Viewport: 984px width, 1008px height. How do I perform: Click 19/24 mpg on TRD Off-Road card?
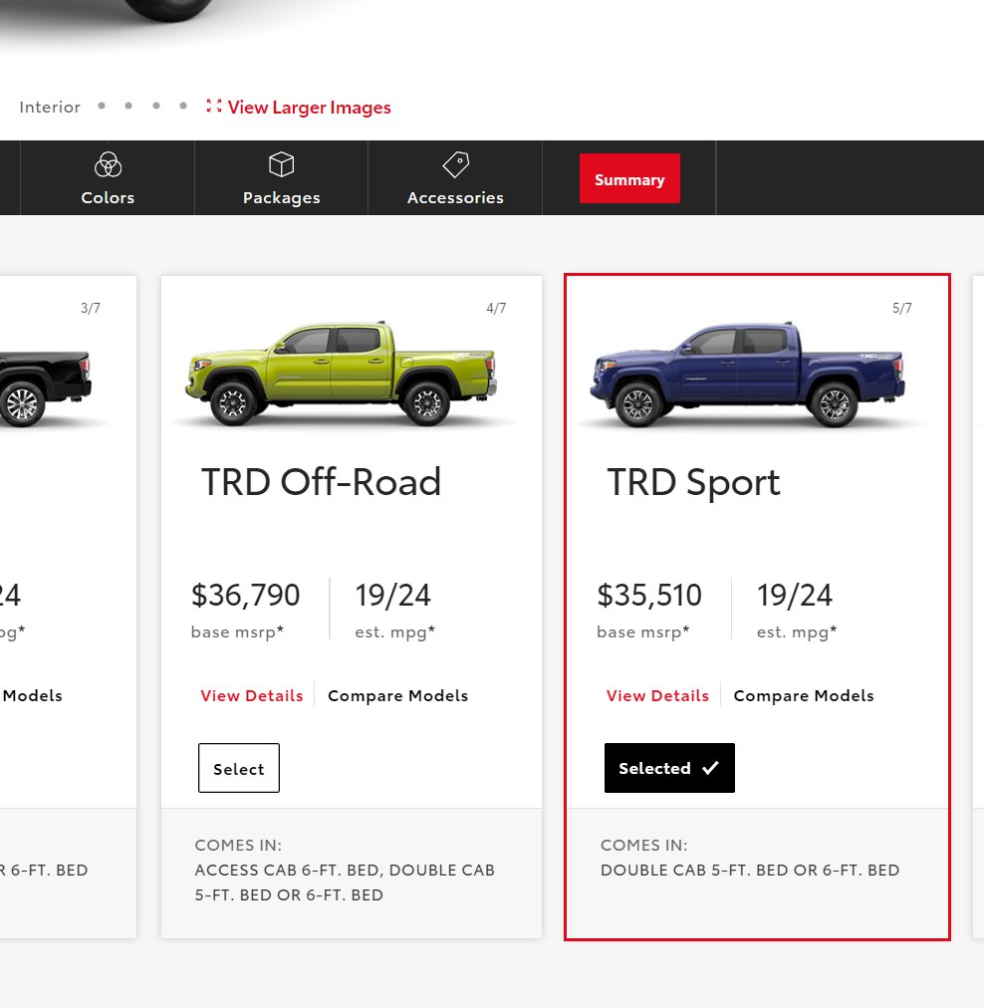pos(392,595)
